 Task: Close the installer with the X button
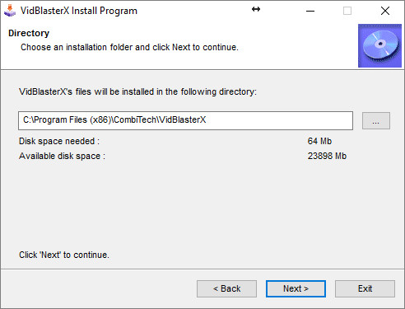pos(385,11)
